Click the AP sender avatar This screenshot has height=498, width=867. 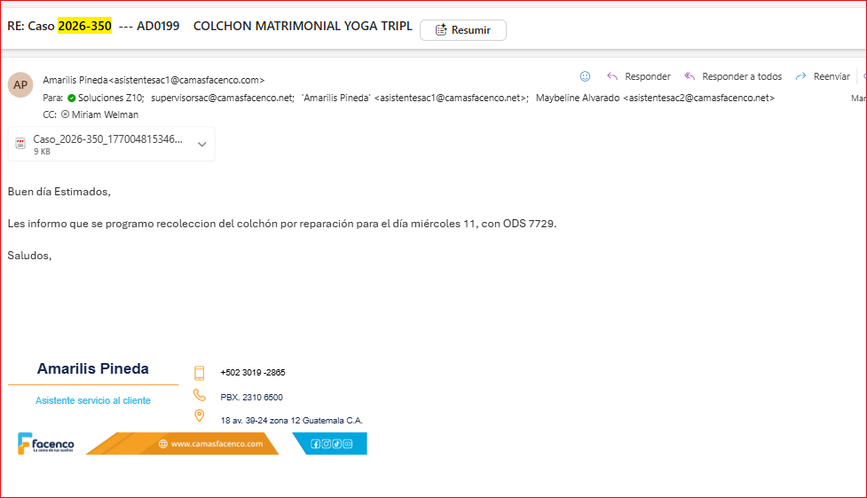(20, 85)
